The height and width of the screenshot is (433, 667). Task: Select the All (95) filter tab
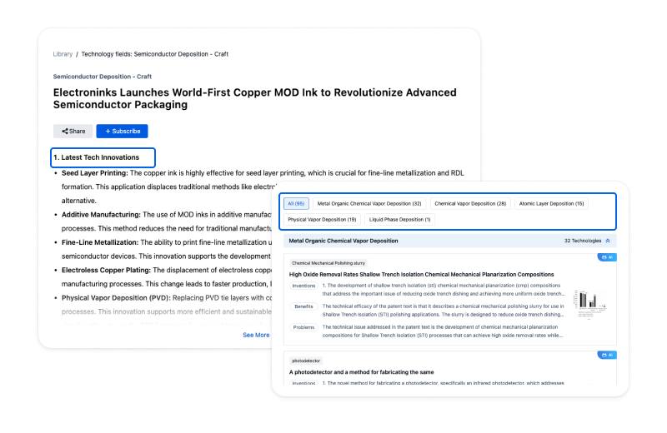pos(296,203)
